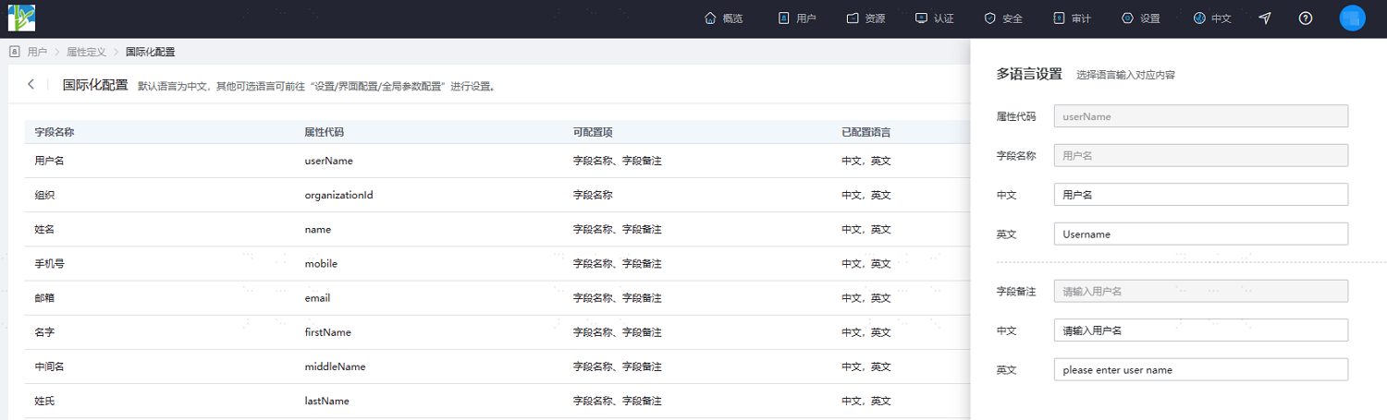Select the organizationId table row
1387x420 pixels.
497,195
